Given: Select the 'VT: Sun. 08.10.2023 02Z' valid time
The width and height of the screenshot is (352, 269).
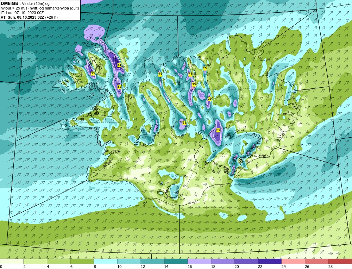Looking at the screenshot, I should 23,17.
